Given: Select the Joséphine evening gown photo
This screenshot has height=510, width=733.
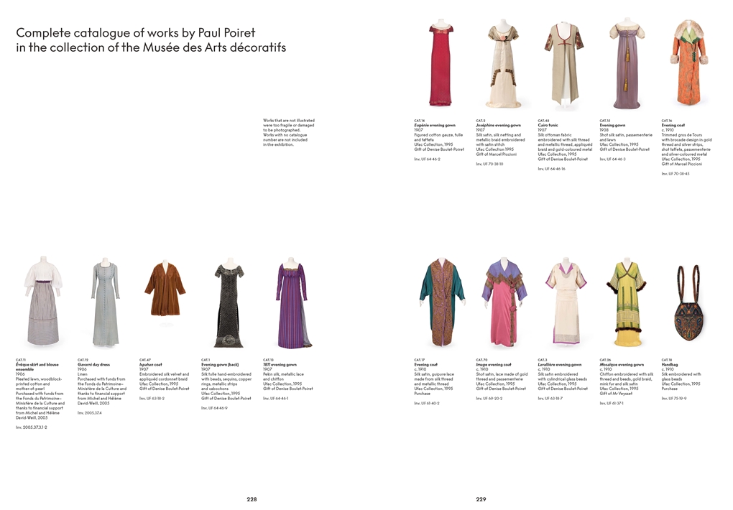Looking at the screenshot, I should point(502,65).
